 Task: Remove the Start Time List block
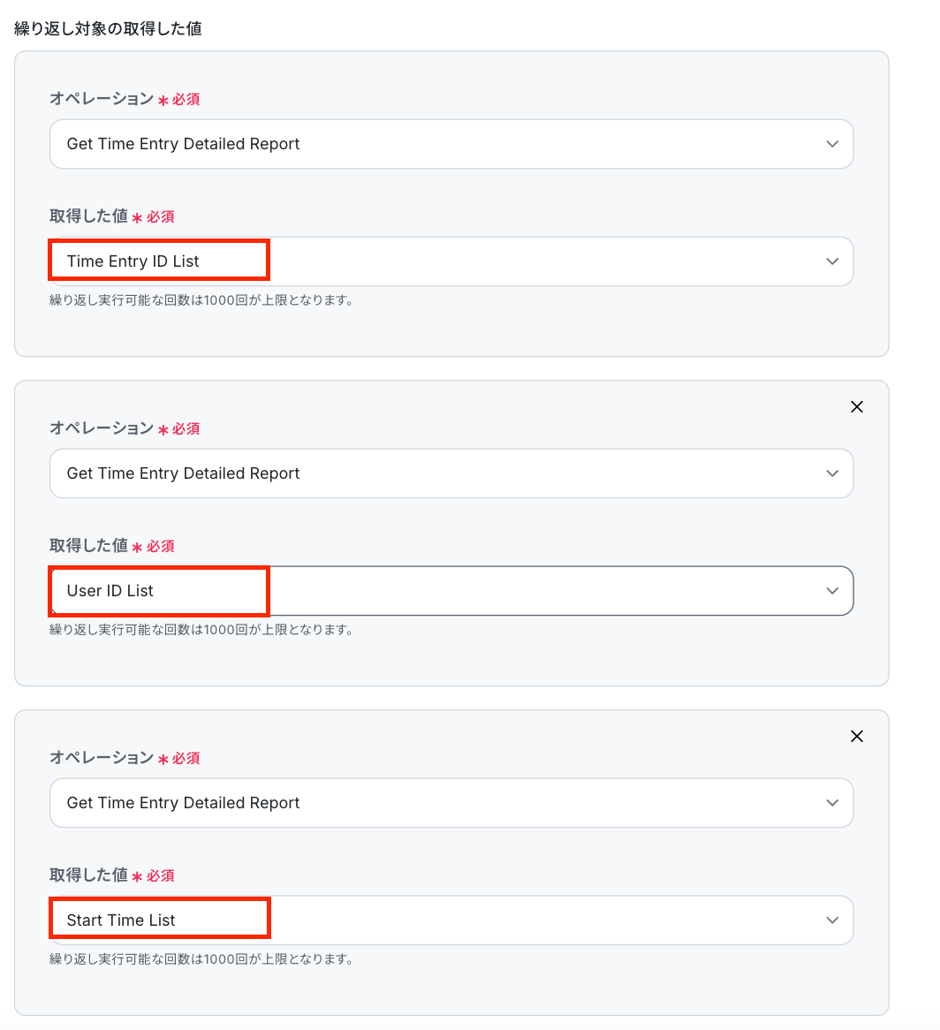pos(856,737)
